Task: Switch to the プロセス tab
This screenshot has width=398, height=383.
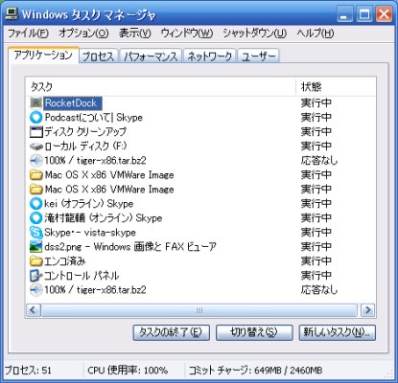Action: [x=99, y=56]
